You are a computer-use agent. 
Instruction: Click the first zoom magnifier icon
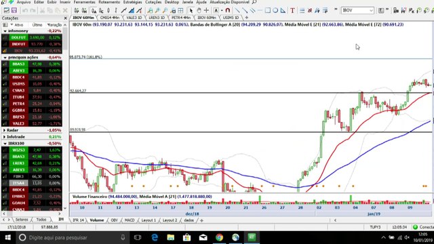pos(150,11)
